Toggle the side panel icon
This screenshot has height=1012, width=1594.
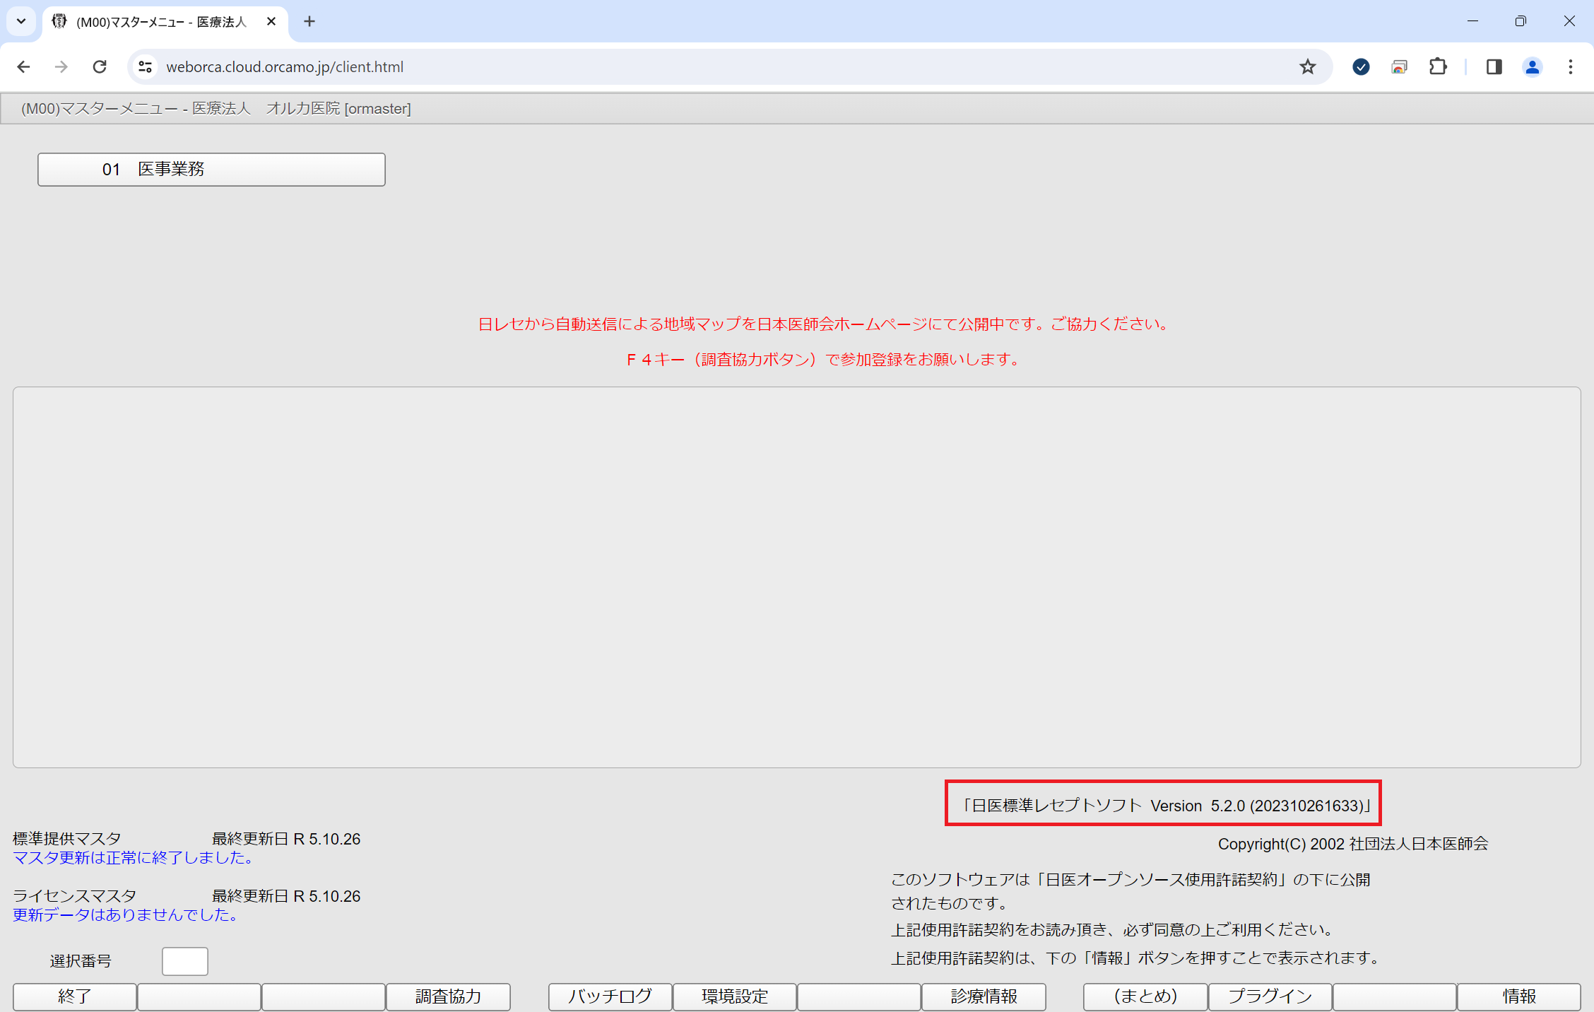pyautogui.click(x=1493, y=66)
